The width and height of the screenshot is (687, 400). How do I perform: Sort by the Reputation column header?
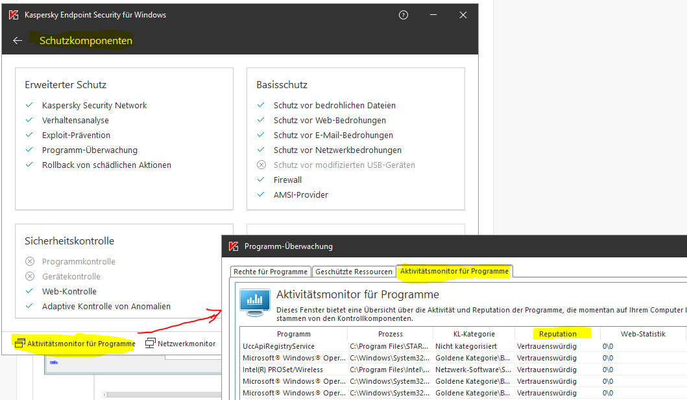click(x=557, y=334)
